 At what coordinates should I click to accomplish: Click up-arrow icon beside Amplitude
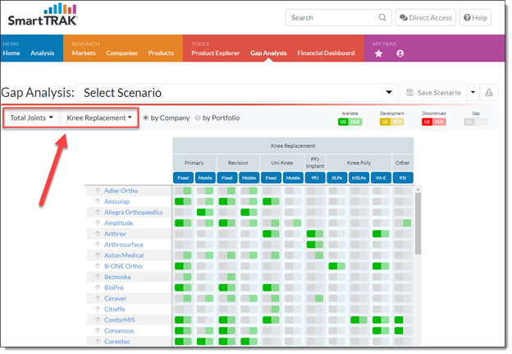(x=98, y=223)
